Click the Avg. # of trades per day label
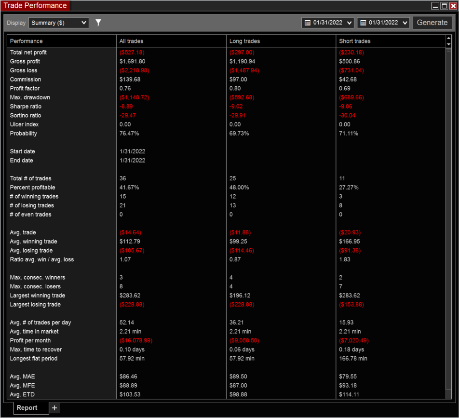Image resolution: width=459 pixels, height=418 pixels. coord(40,323)
